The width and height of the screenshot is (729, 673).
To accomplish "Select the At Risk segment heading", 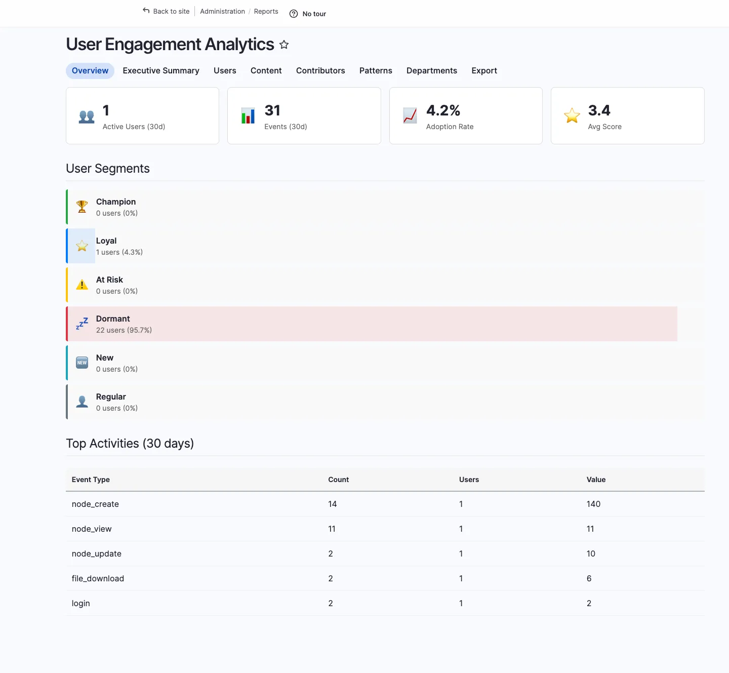I will point(109,280).
